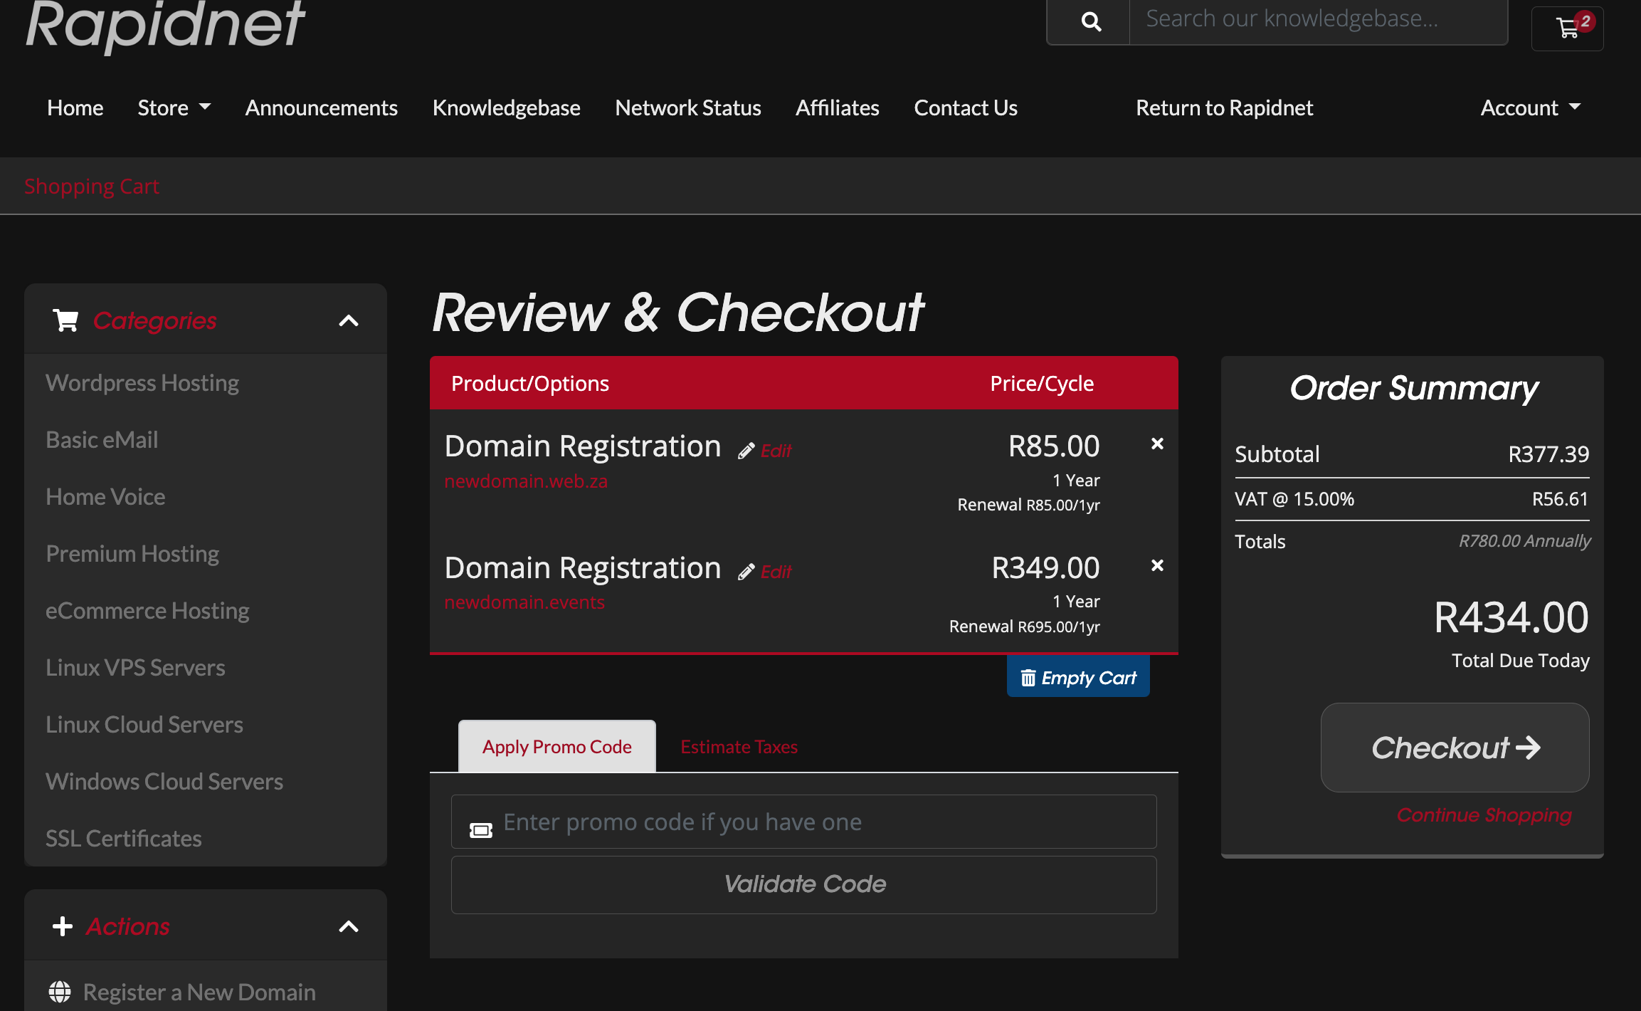
Task: Click the cart icon in Categories header
Action: click(x=65, y=320)
